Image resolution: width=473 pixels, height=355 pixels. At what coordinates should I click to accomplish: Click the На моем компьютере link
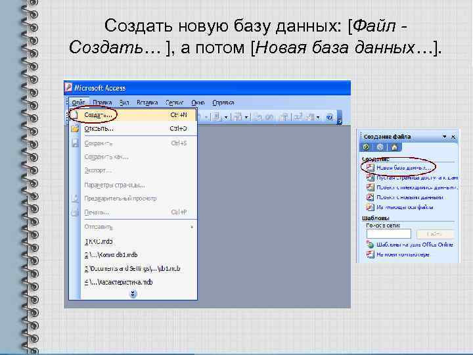[x=403, y=254]
